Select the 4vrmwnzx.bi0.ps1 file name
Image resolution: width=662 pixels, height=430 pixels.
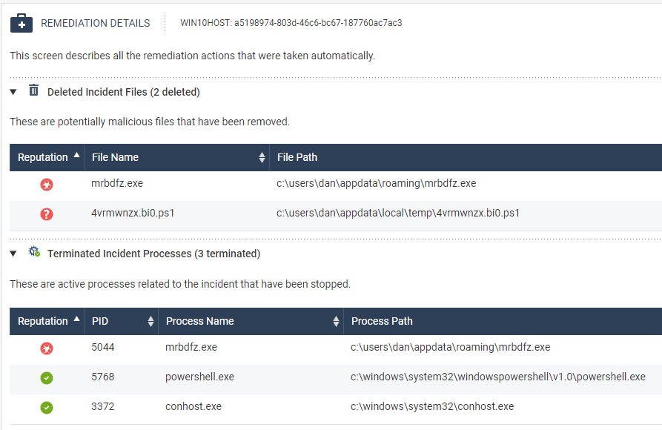pyautogui.click(x=133, y=214)
